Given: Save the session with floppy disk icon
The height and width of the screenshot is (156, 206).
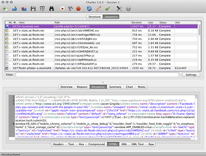Looking at the screenshot, I should (33, 9).
